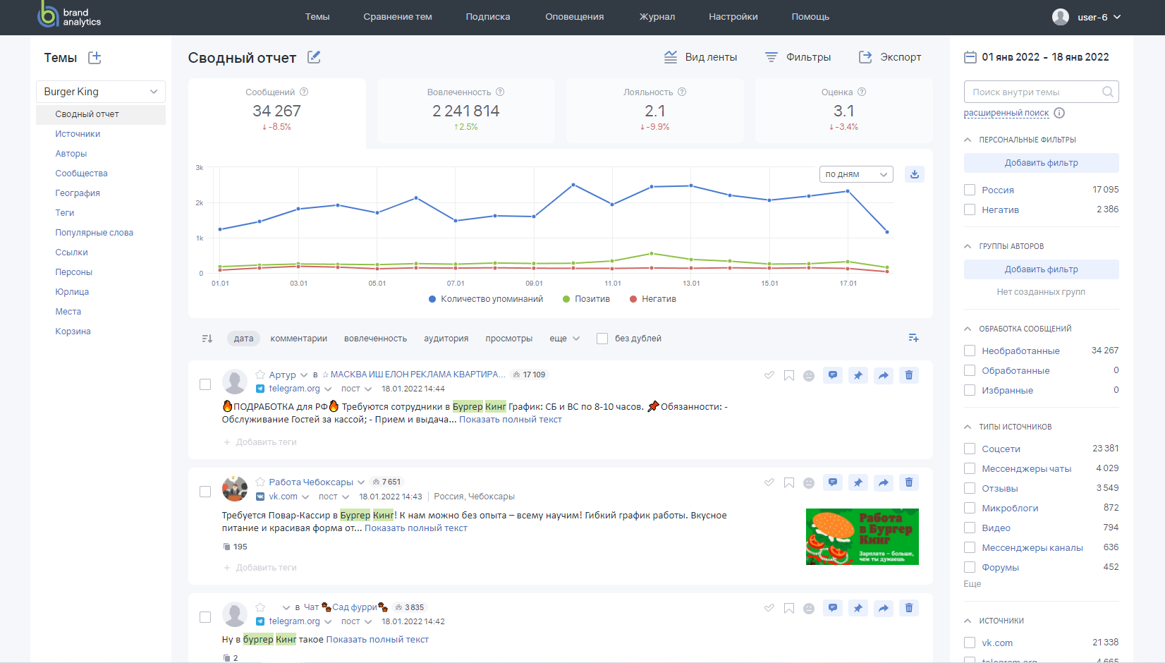
Task: Check the Избранные filter
Action: (x=970, y=390)
